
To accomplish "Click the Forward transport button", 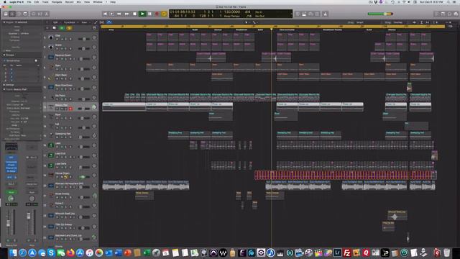I will [126, 14].
